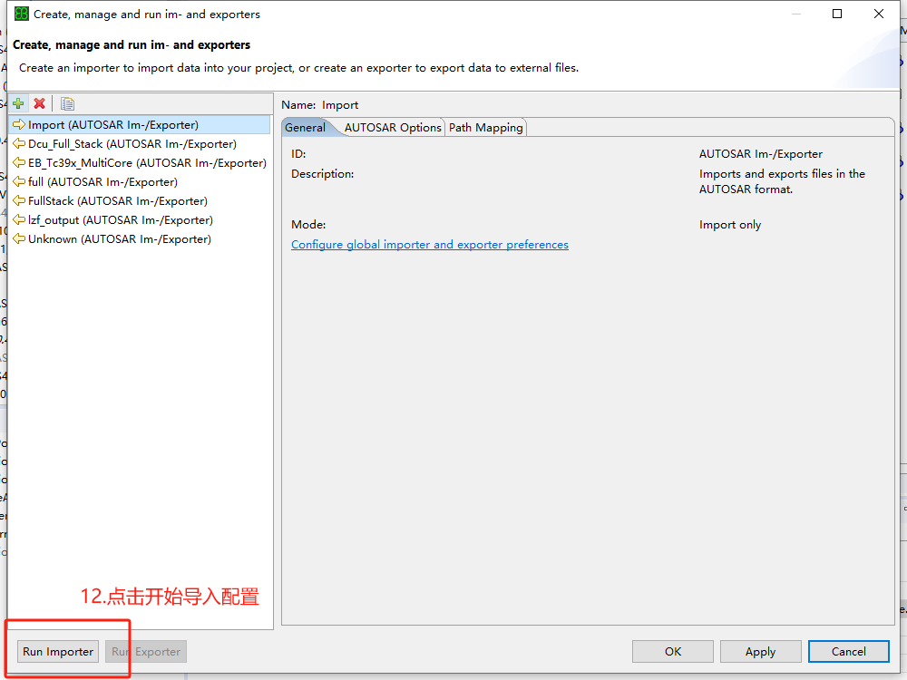
Task: Switch to the General tab
Action: tap(305, 128)
